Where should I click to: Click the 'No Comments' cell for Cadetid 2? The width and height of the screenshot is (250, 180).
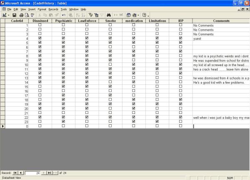(x=221, y=30)
